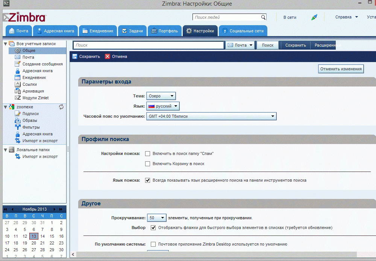Screen dimensions: 376x261
Task: Uncheck always show search language option
Action: pyautogui.click(x=148, y=180)
